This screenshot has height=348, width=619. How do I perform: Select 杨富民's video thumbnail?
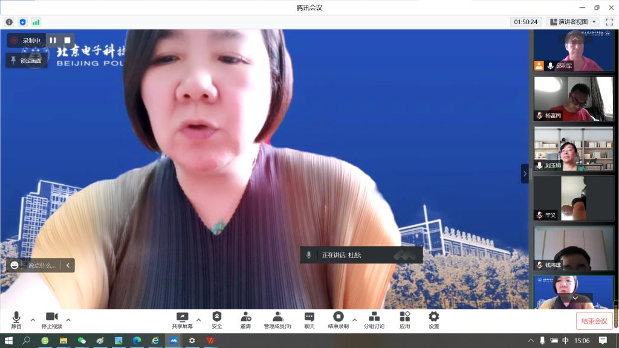point(573,98)
